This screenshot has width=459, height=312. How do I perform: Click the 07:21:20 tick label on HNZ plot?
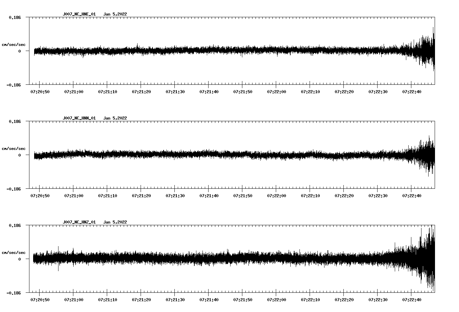[x=141, y=300]
